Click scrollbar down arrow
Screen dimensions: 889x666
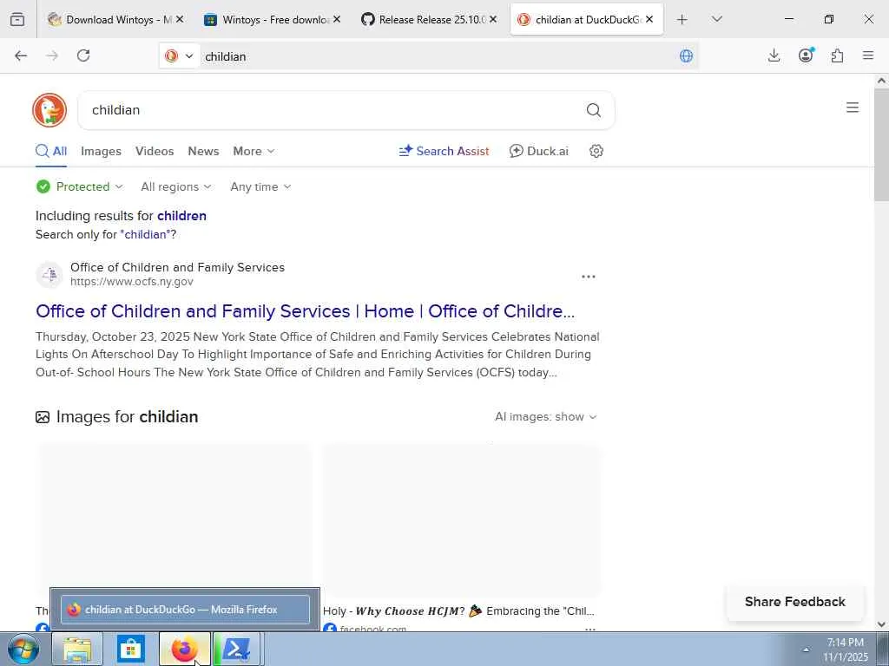pyautogui.click(x=881, y=624)
